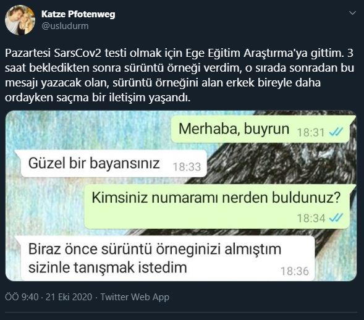Click the word 'SarsCov2' in the tweet

pyautogui.click(x=78, y=53)
